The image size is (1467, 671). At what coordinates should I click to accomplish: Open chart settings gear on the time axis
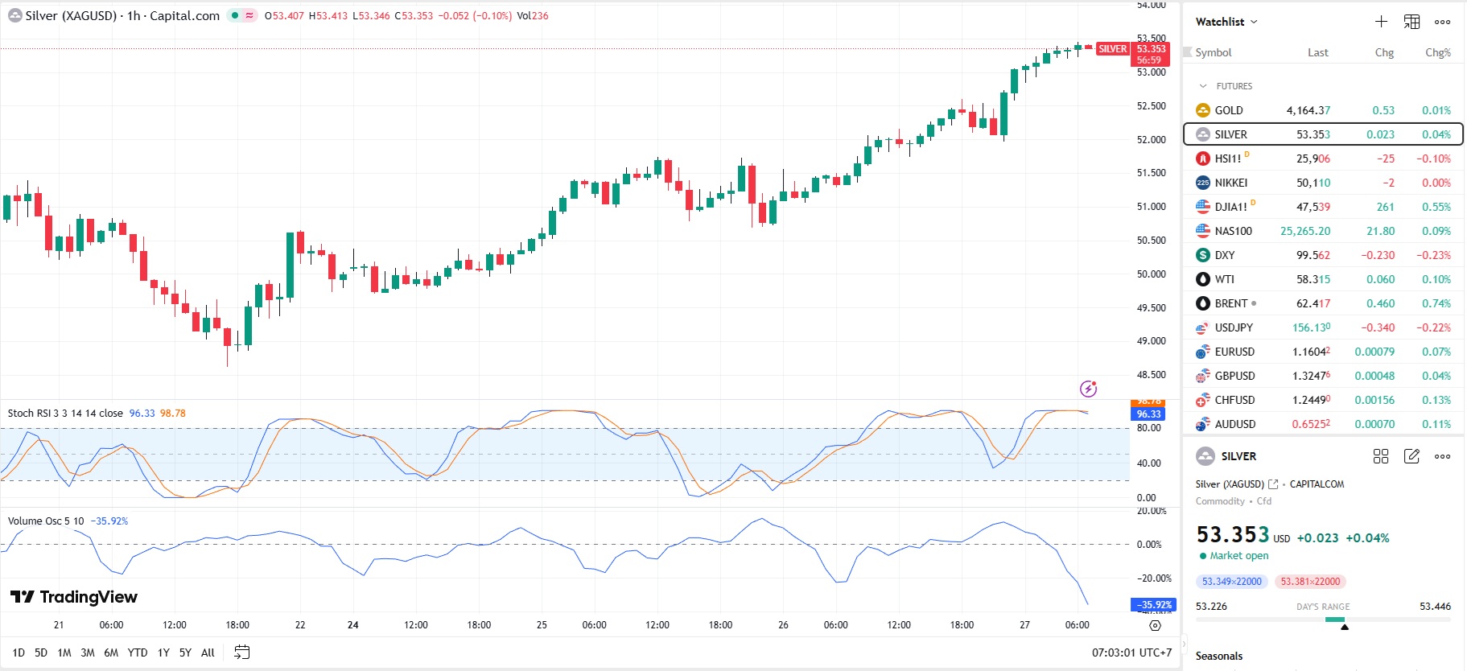1155,625
